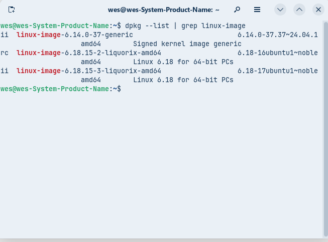
Task: Click the 'rc' status flag
Action: click(x=5, y=53)
